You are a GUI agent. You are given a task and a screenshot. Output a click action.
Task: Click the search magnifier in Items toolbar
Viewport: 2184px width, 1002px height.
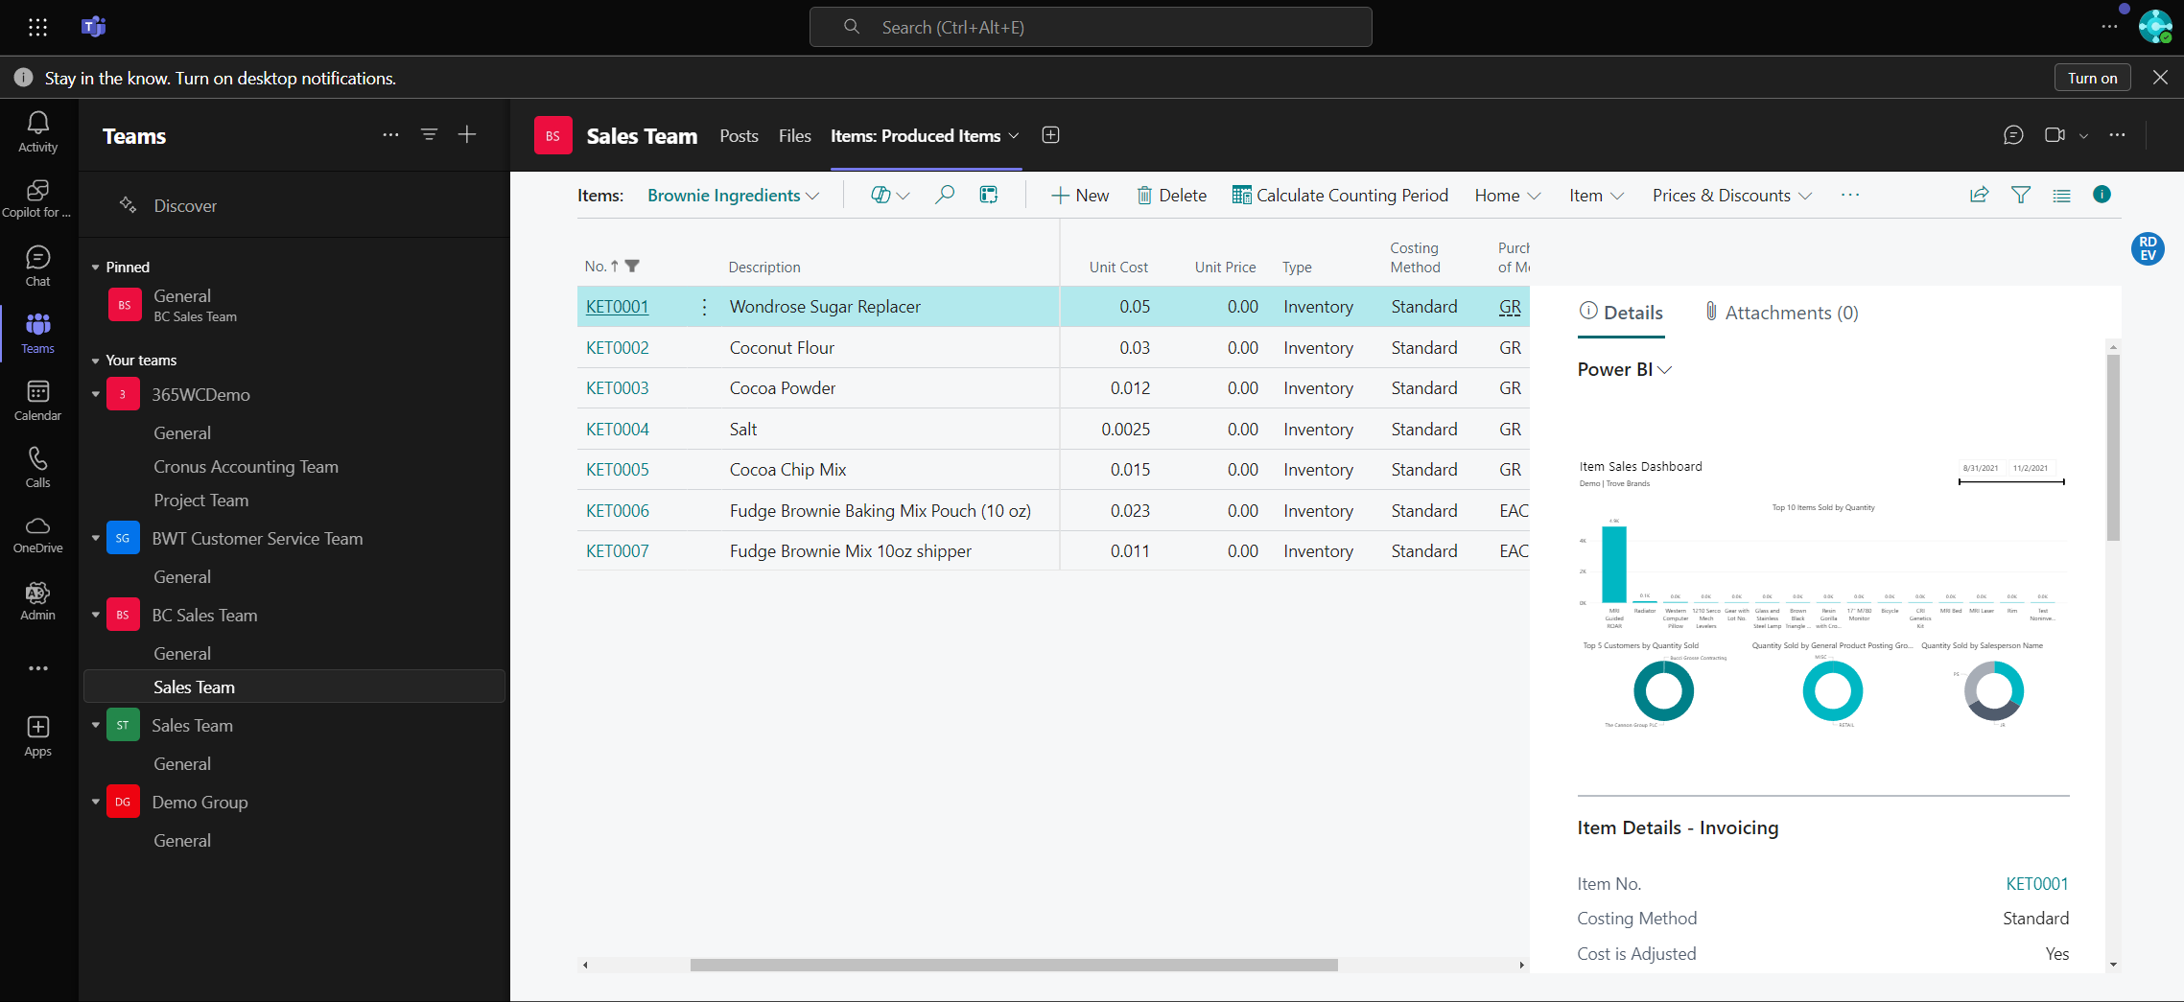coord(945,195)
